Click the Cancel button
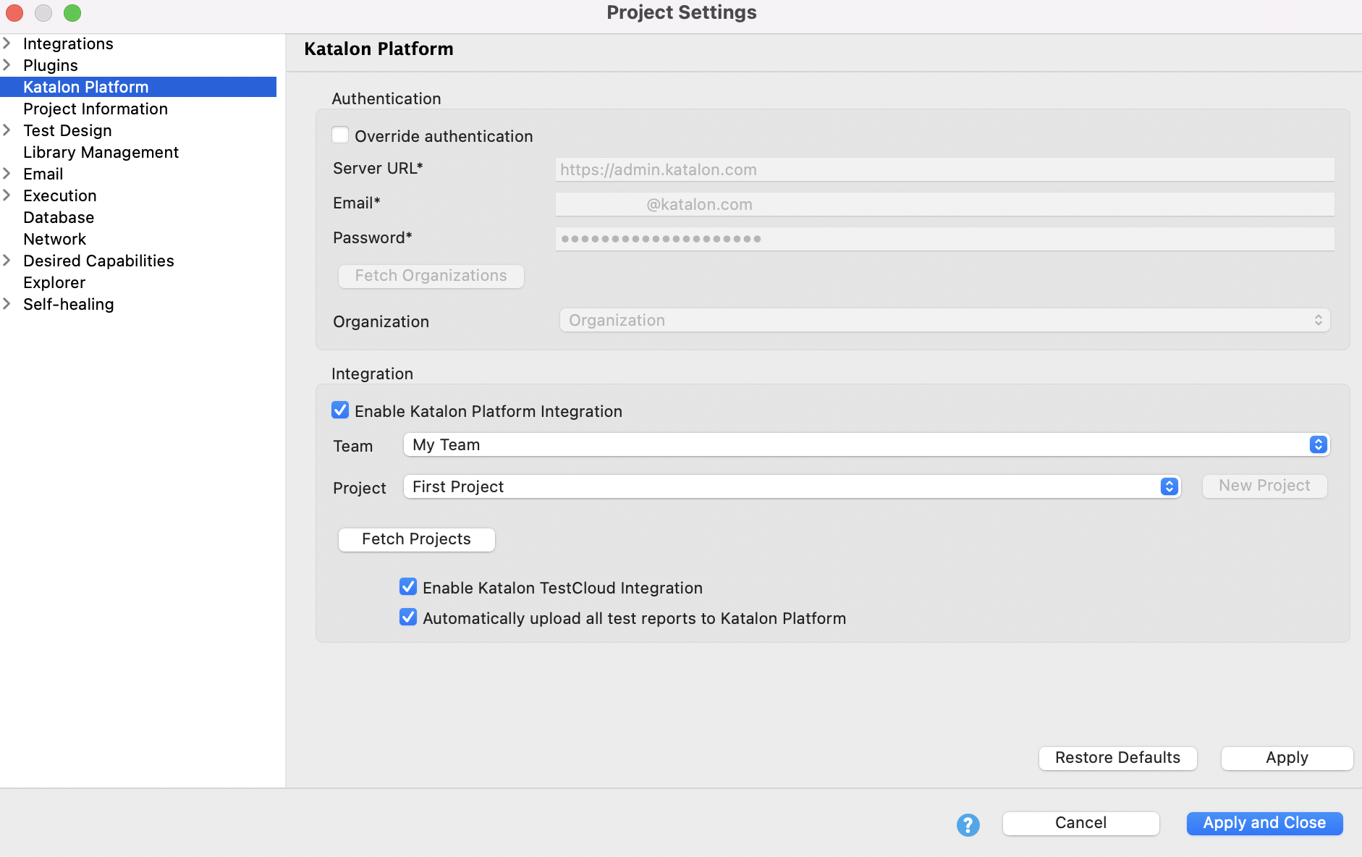This screenshot has height=857, width=1362. pos(1080,823)
